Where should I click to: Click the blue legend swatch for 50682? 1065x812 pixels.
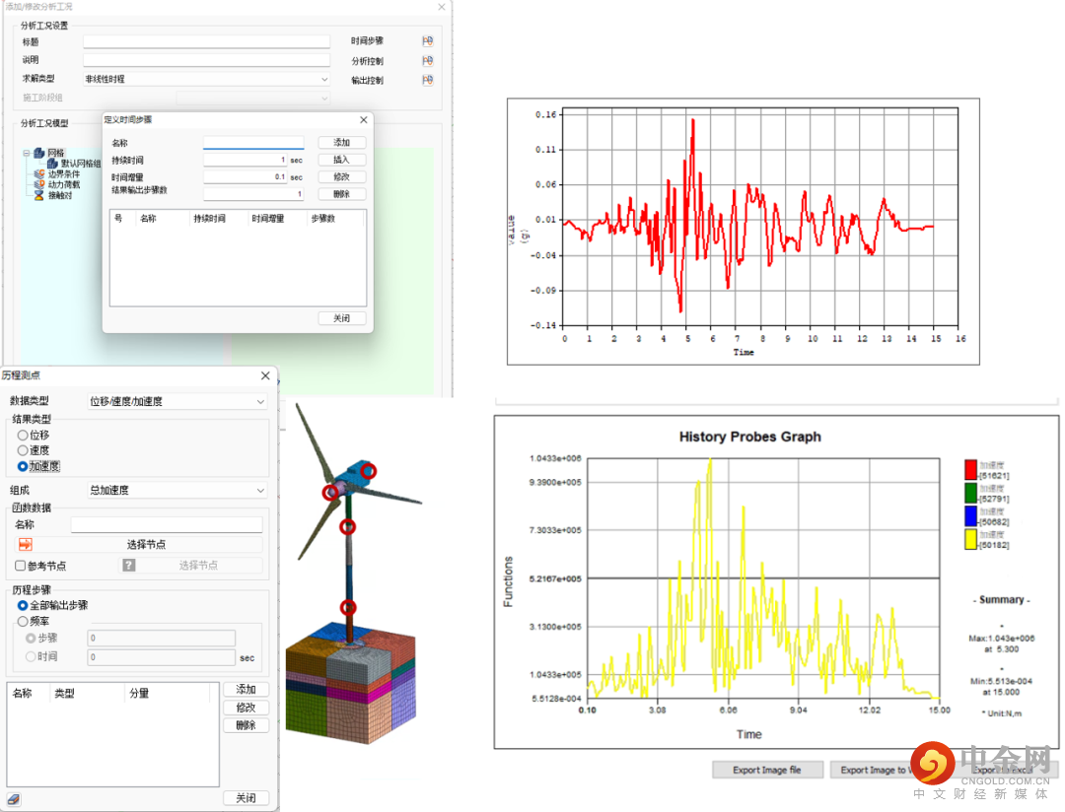[x=970, y=516]
